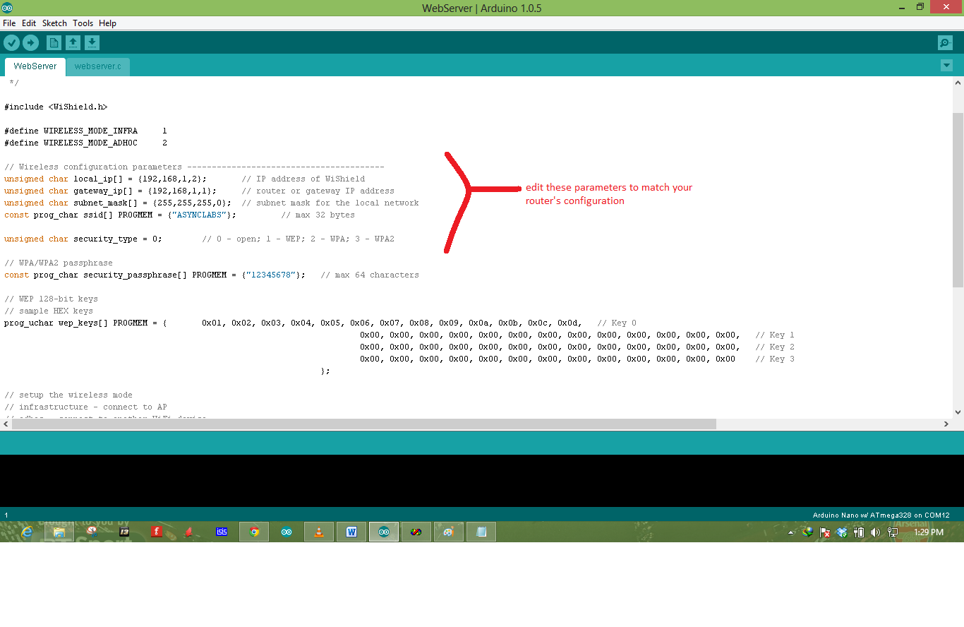Click the Verify sketch checkmark button
This screenshot has width=964, height=627.
tap(11, 43)
